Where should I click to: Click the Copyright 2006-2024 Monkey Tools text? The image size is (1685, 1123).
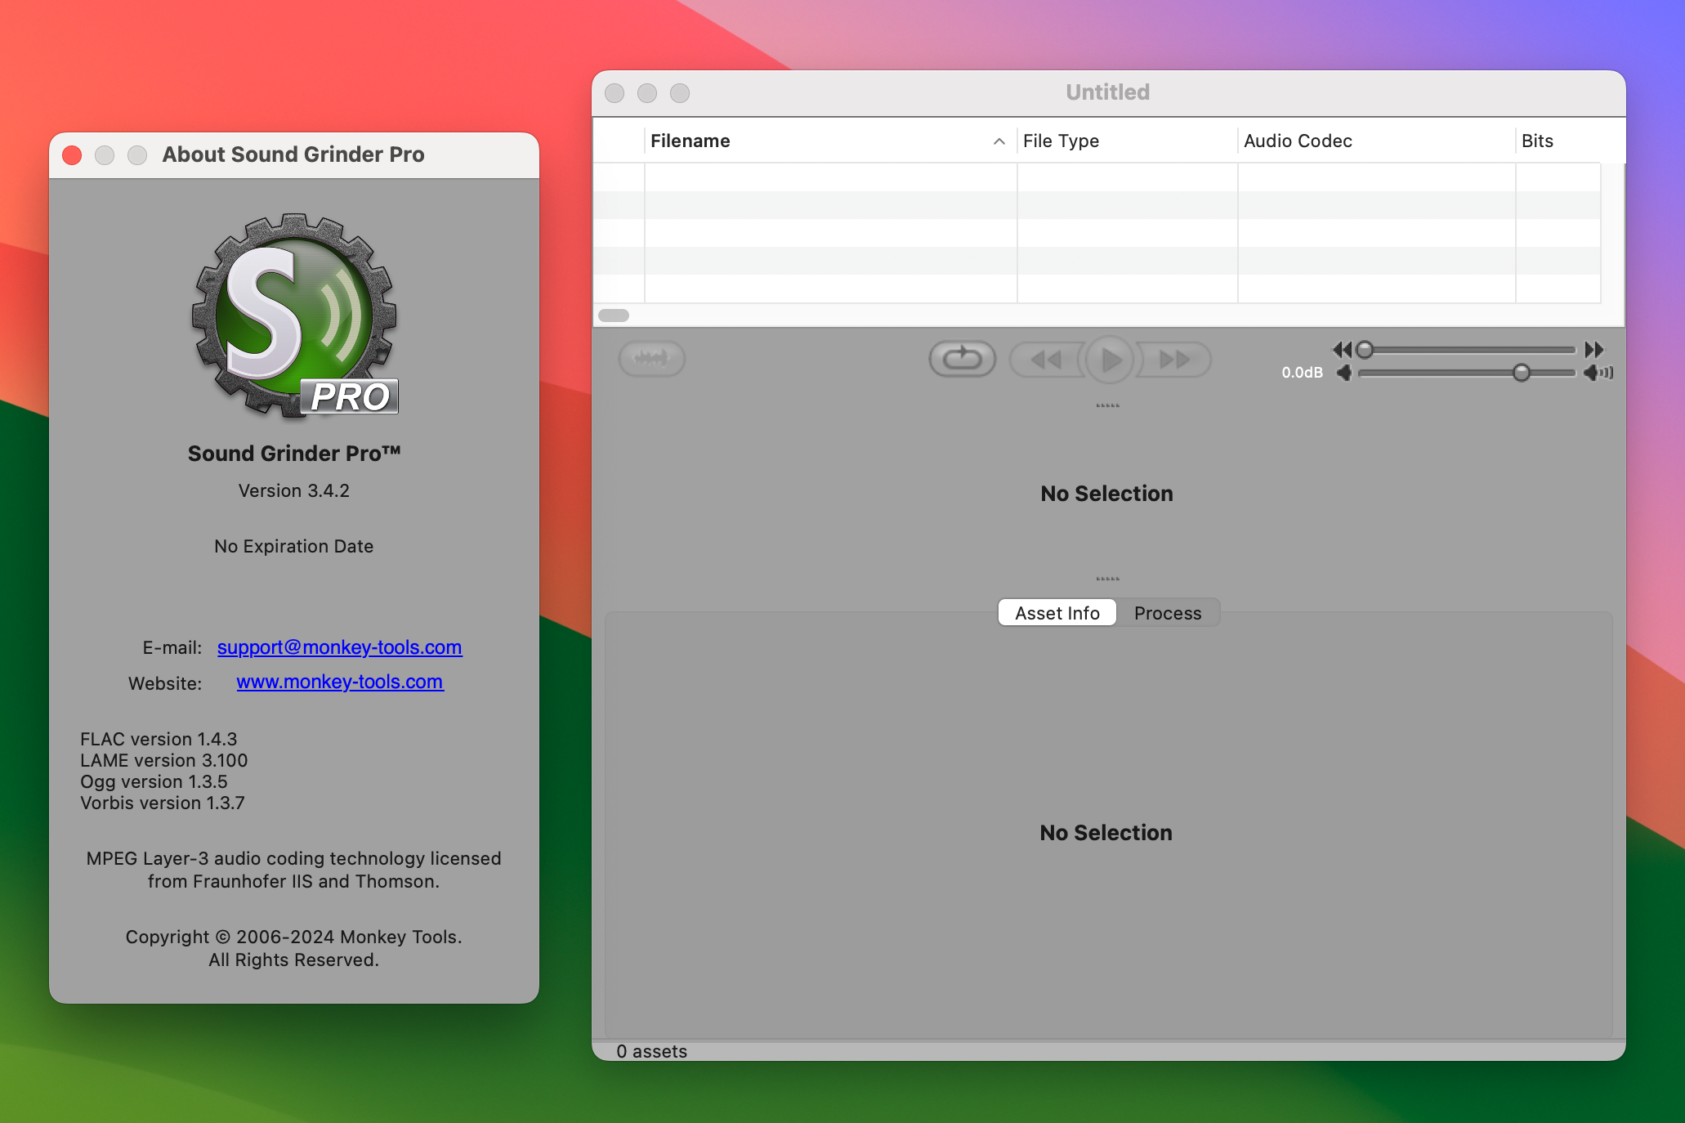[x=294, y=948]
